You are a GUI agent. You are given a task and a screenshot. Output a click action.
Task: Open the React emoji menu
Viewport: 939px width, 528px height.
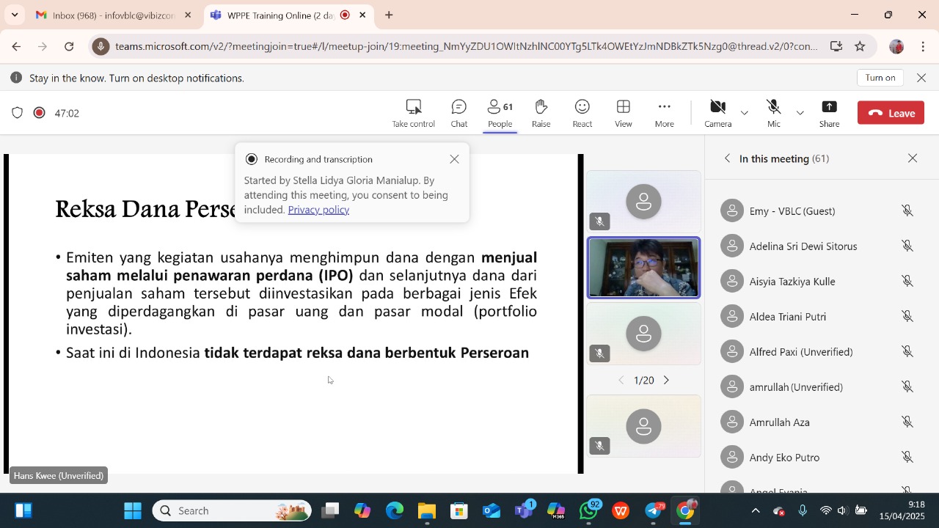582,113
